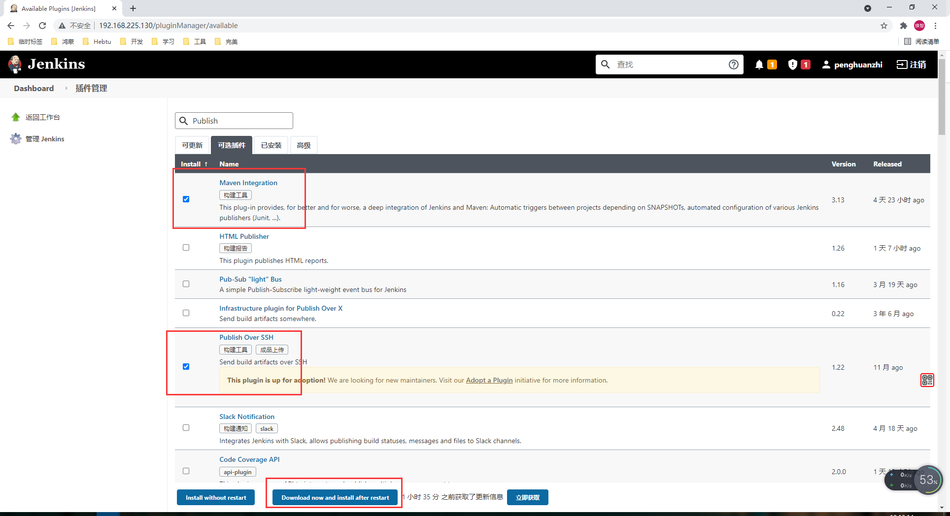The image size is (950, 516).
Task: Reload the page with the refresh icon
Action: [42, 26]
